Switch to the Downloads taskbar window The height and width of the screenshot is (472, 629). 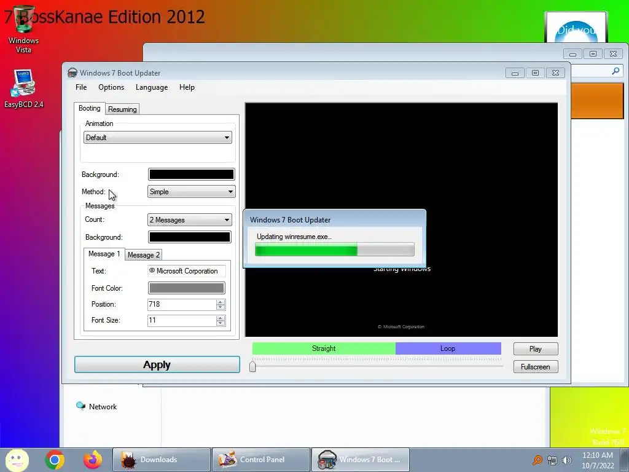[x=162, y=460]
